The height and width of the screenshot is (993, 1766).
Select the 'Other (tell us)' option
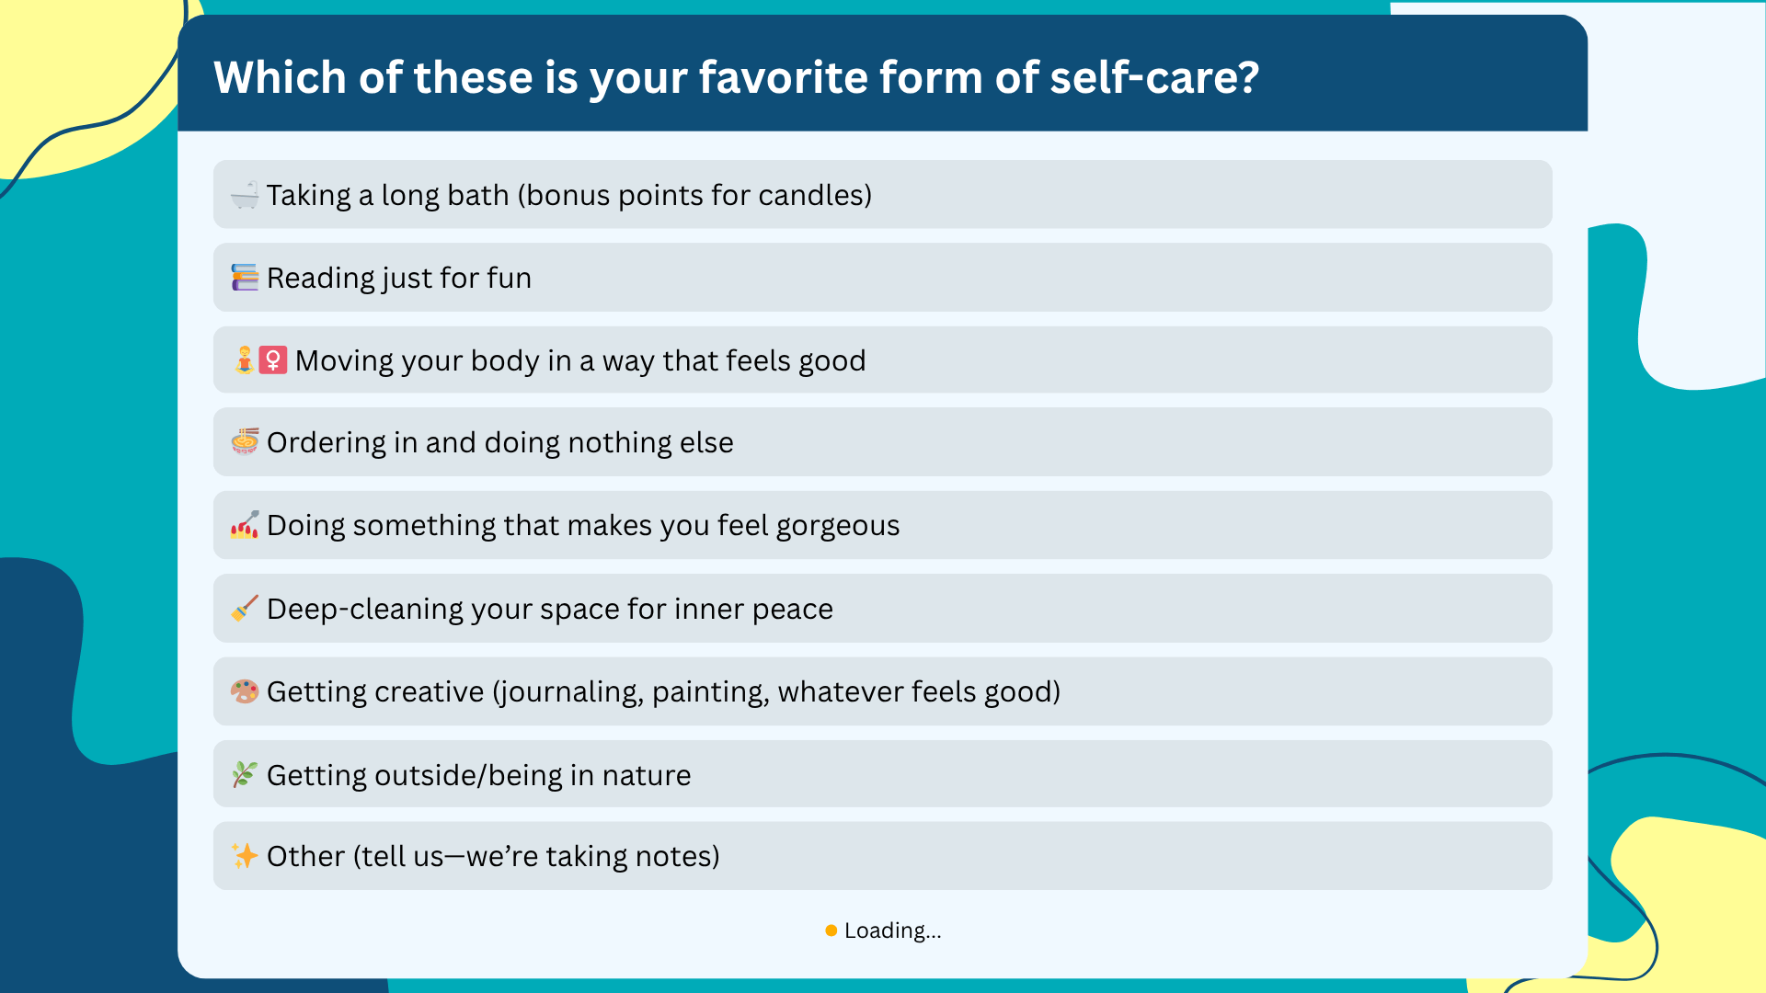click(883, 856)
